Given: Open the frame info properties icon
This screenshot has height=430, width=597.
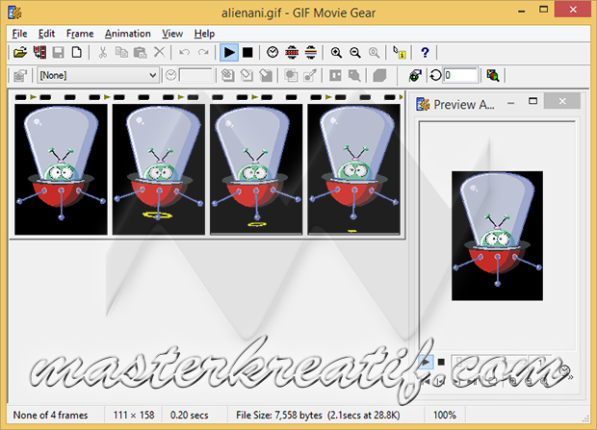Looking at the screenshot, I should [400, 52].
